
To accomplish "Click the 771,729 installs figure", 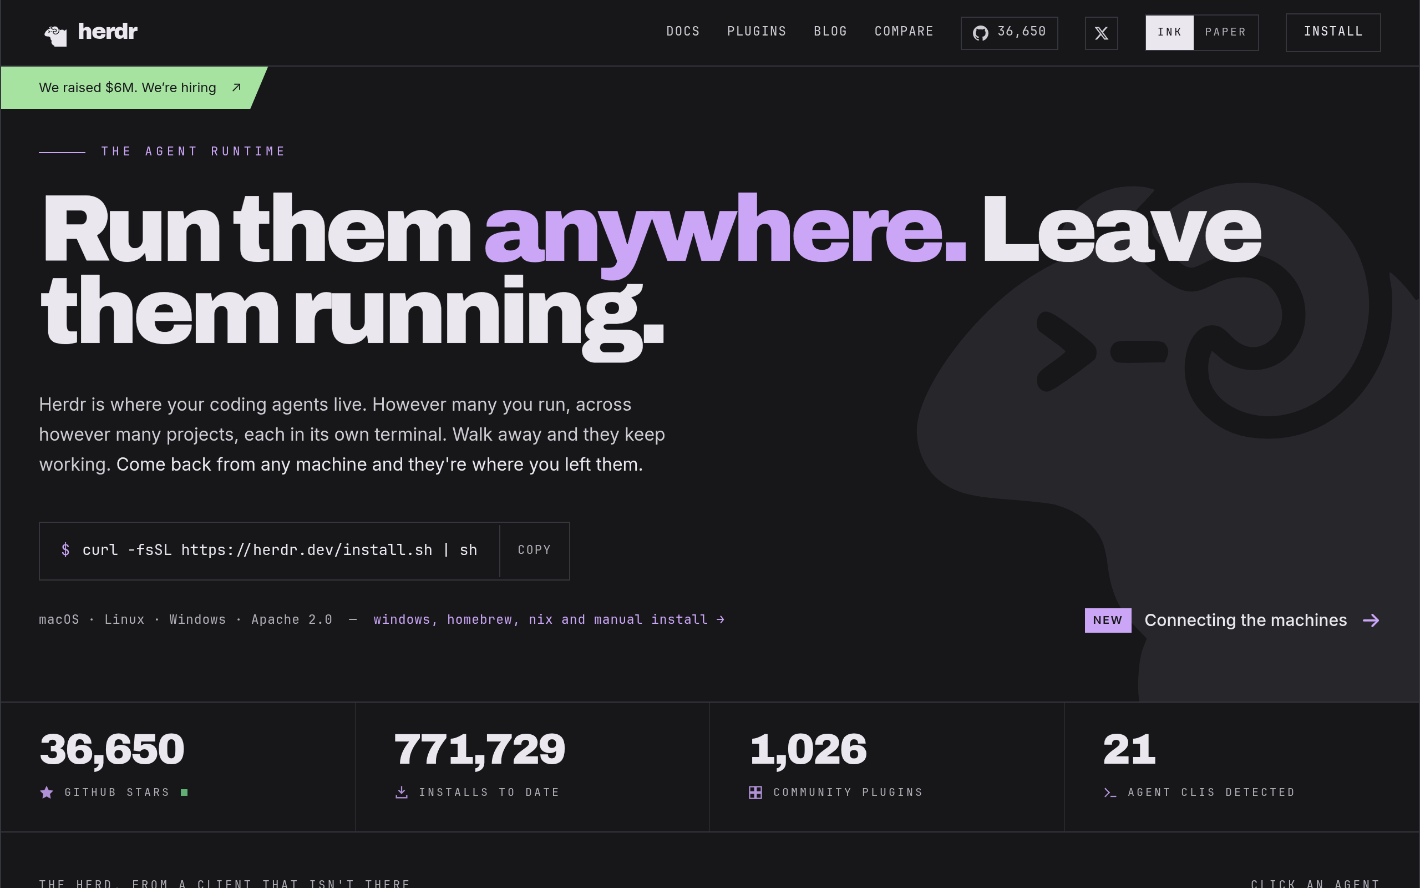I will coord(479,749).
